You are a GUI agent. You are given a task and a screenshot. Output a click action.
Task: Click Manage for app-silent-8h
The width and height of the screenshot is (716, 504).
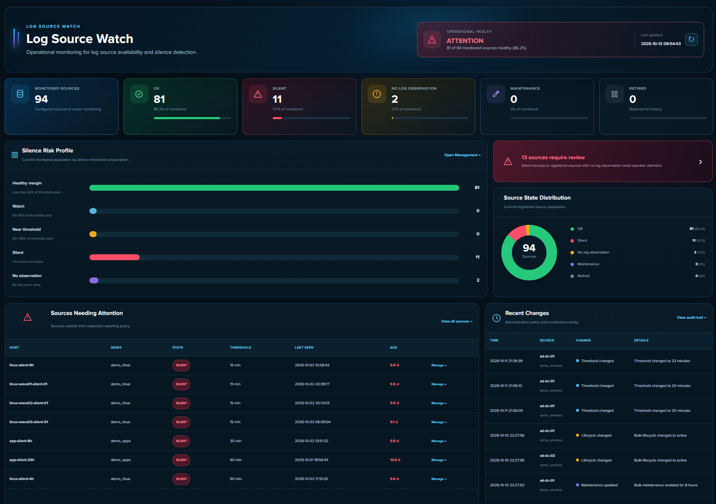point(439,441)
